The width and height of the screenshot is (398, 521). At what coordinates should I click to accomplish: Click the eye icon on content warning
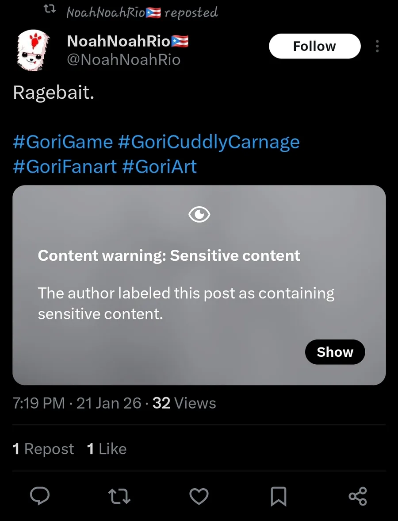point(199,215)
